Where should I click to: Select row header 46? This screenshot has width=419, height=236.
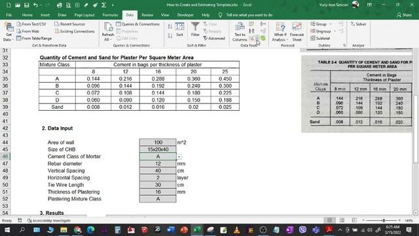pos(5,157)
